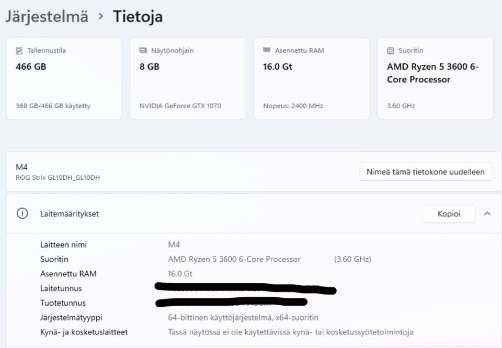Open the Tallennustila 466 GB card
Viewport: 502px width, 348px height.
tap(64, 78)
